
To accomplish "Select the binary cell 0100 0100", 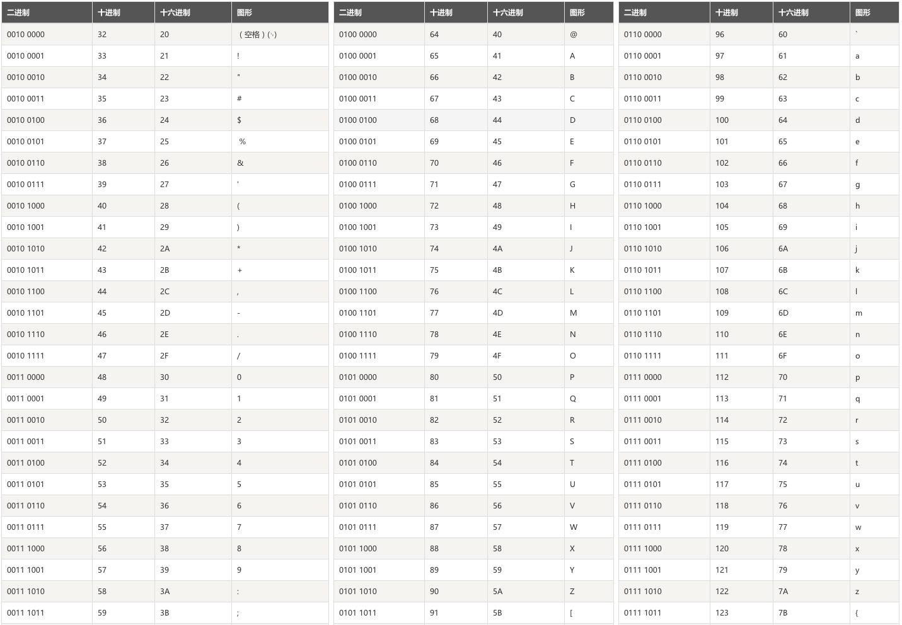I will tap(357, 120).
